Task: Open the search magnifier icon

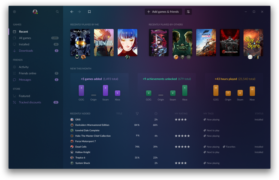Action: (x=57, y=12)
